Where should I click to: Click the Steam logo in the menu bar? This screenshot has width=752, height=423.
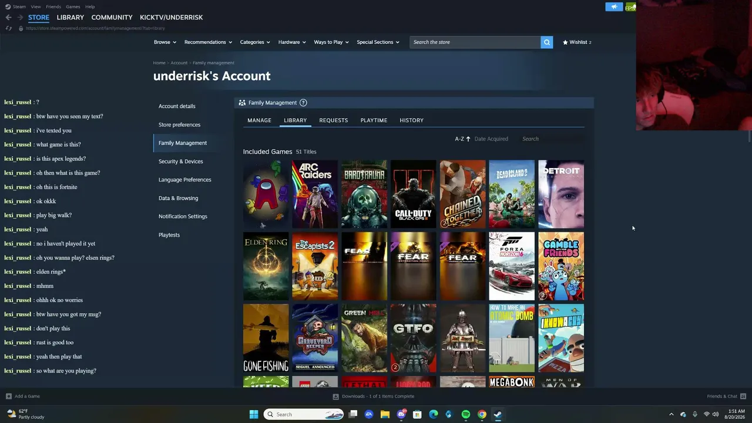tap(8, 6)
